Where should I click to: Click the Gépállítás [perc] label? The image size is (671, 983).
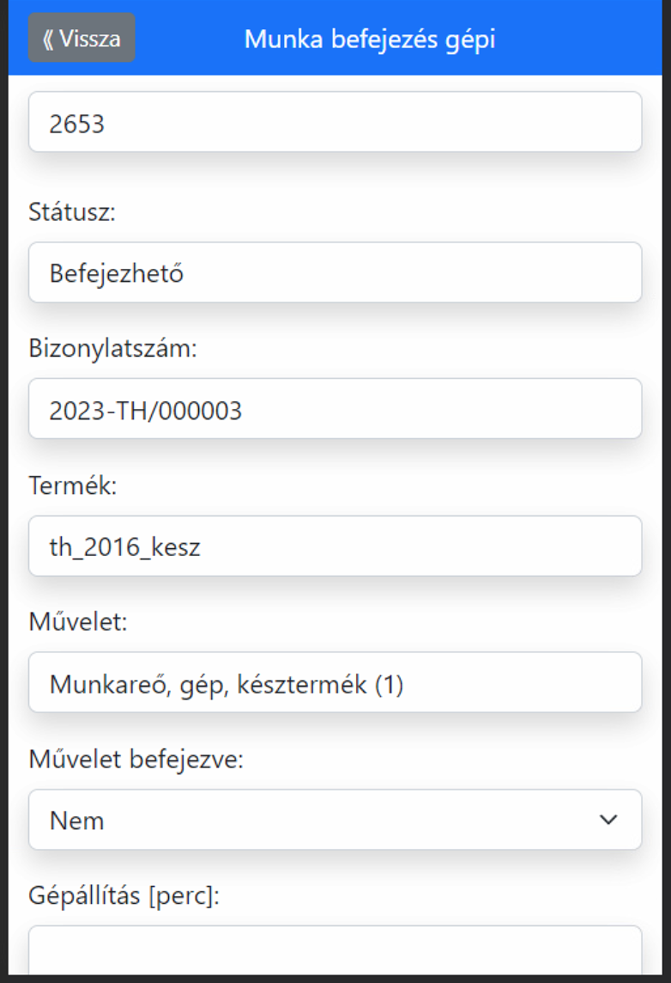click(x=124, y=895)
